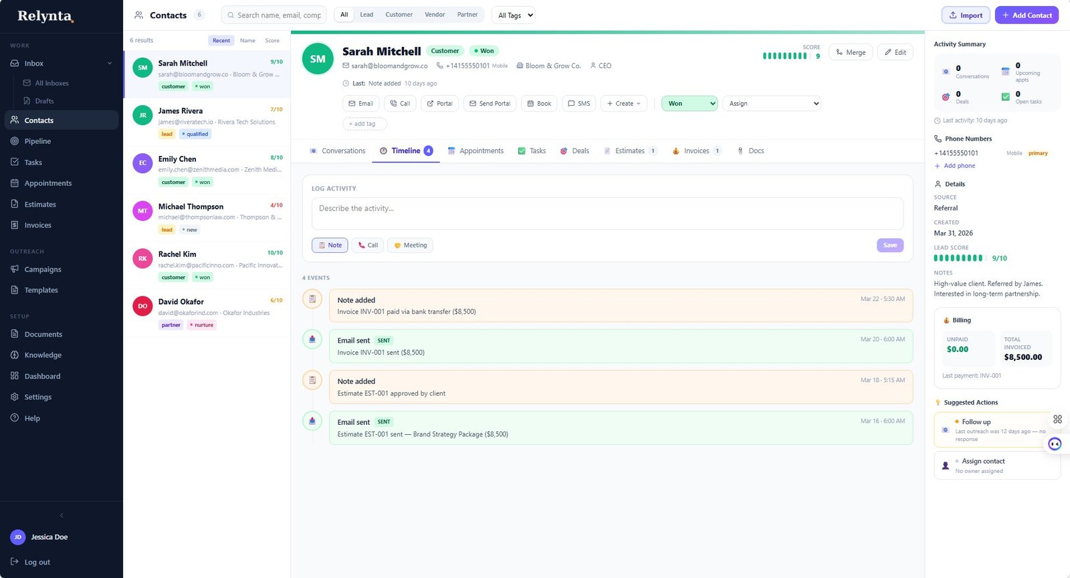Expand the Assign owner dropdown

[772, 104]
